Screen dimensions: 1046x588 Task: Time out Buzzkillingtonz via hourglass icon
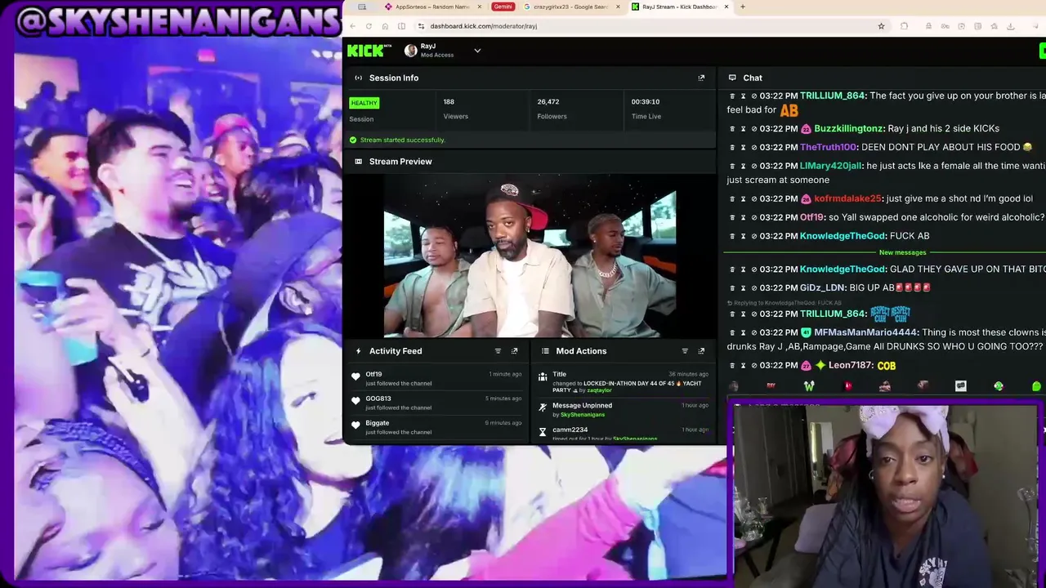click(x=743, y=129)
